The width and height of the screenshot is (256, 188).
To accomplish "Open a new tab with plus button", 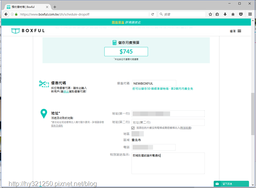I will 55,7.
